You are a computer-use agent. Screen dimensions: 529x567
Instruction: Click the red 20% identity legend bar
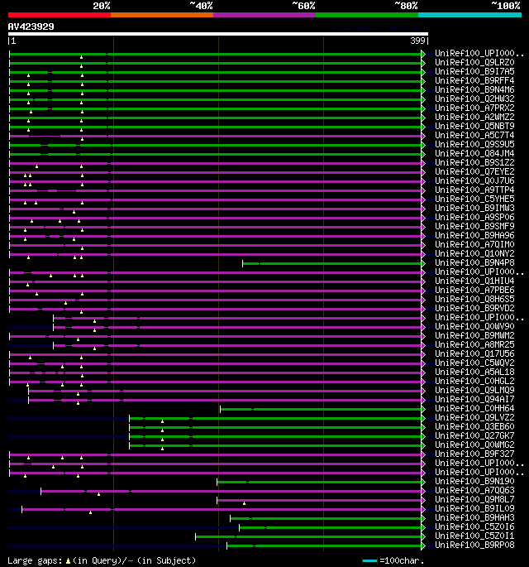point(60,15)
